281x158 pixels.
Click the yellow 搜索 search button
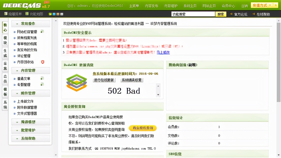pos(221,14)
